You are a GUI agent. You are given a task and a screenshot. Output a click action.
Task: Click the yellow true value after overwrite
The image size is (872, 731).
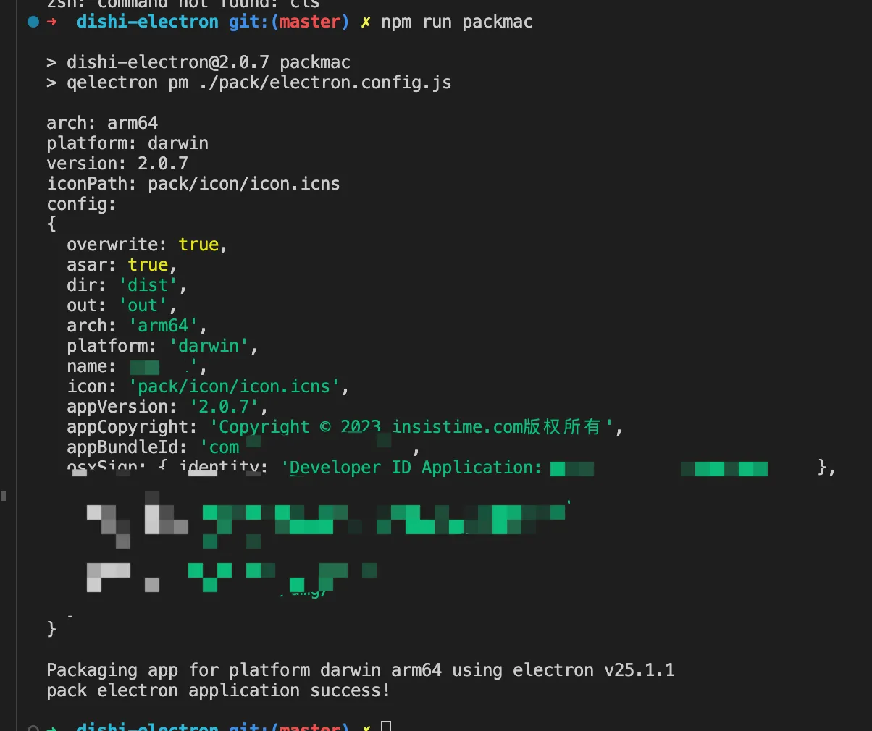198,245
